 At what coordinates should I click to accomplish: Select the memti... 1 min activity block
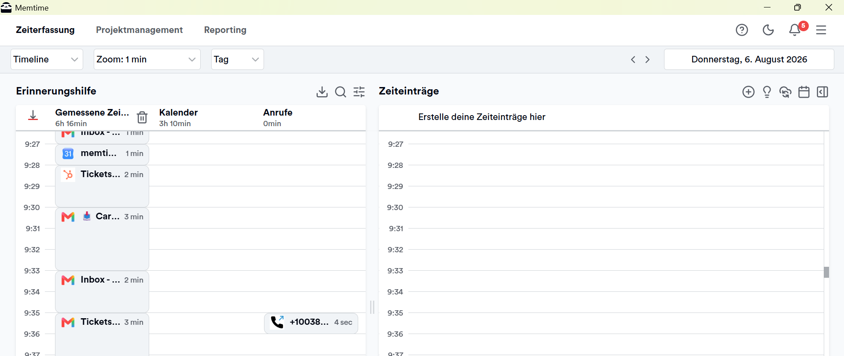[x=102, y=154]
